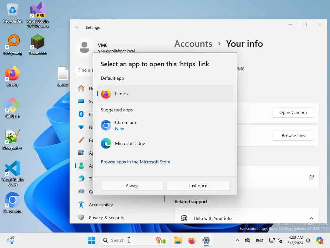Click the Find a setting search box
This screenshot has height=248, width=330.
(84, 70)
